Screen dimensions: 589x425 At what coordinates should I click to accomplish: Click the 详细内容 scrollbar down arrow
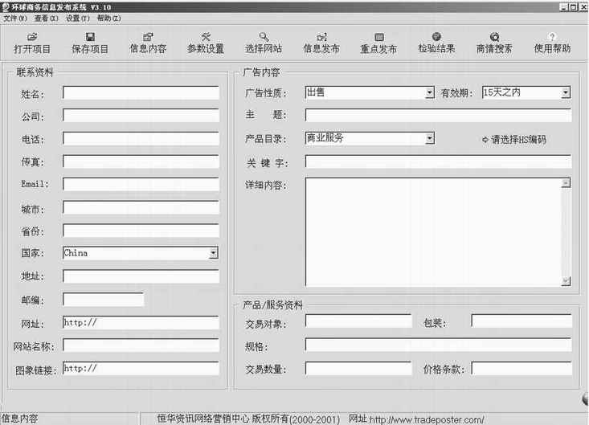coord(566,281)
